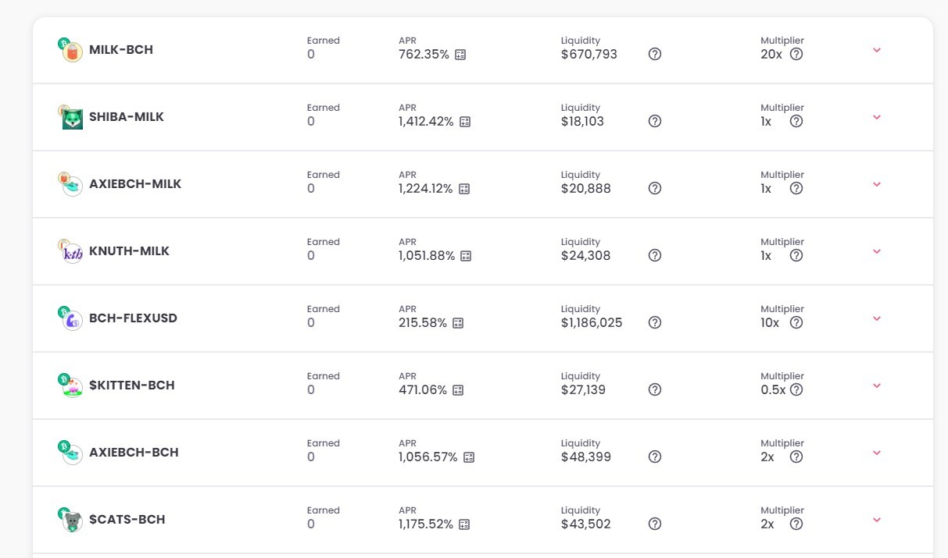
Task: Open APR calculator for MILK-BCH
Action: coord(460,55)
